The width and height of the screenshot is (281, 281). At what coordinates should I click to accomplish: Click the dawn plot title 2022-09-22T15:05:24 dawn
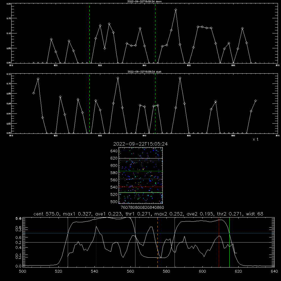click(x=144, y=1)
